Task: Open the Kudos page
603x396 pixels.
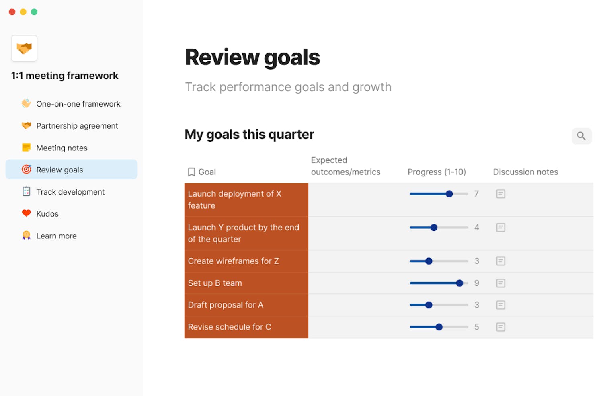Action: coord(47,214)
